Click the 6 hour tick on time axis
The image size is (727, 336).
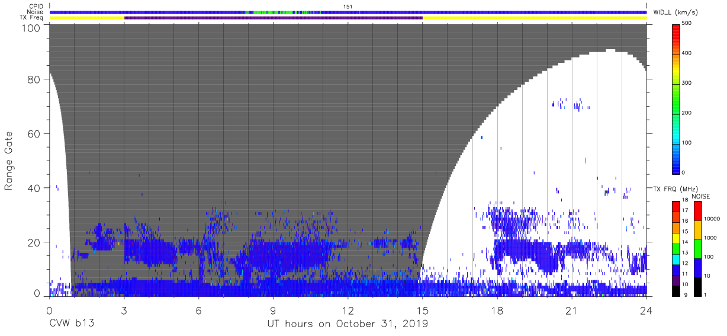[x=198, y=311]
